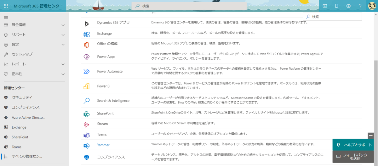
Task: Click the 正常性 heart icon in sidebar
Action: point(6,74)
